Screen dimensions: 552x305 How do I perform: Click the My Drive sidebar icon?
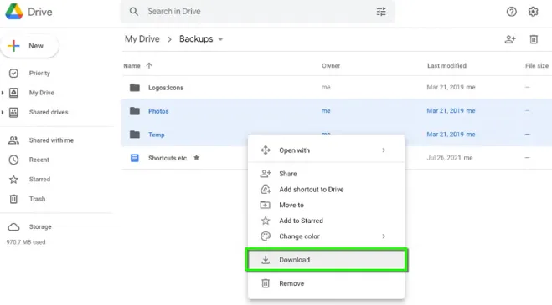coord(13,93)
